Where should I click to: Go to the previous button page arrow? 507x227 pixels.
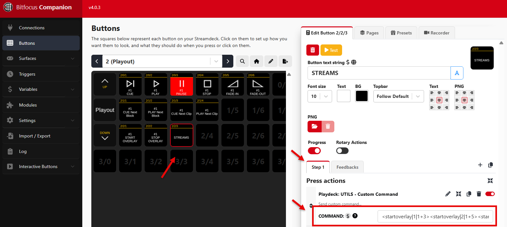[x=97, y=61]
